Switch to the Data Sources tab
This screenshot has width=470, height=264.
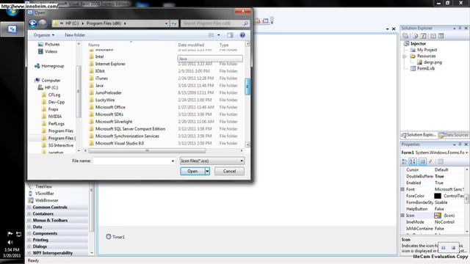pos(454,135)
